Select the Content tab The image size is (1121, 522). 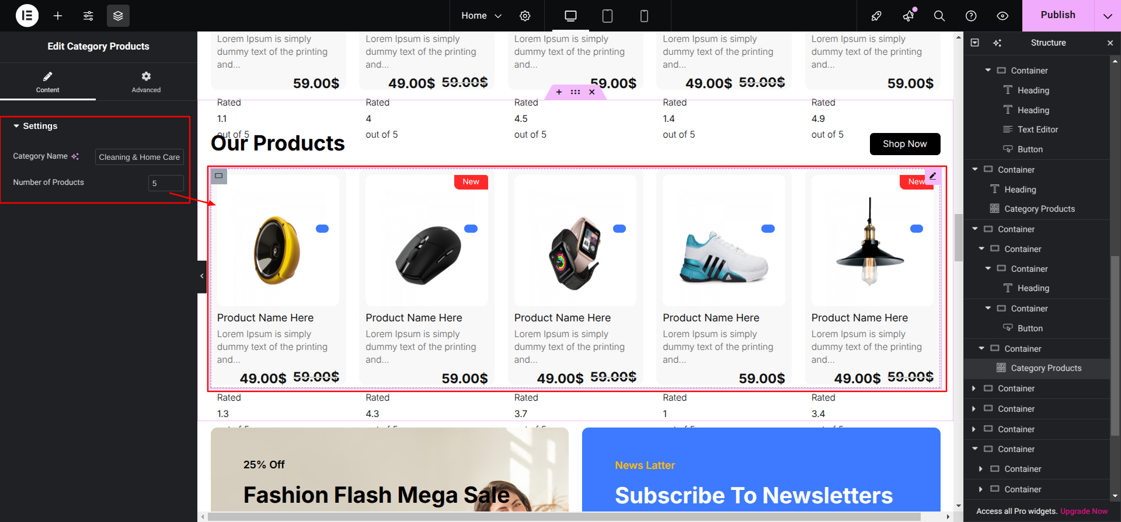[x=48, y=82]
